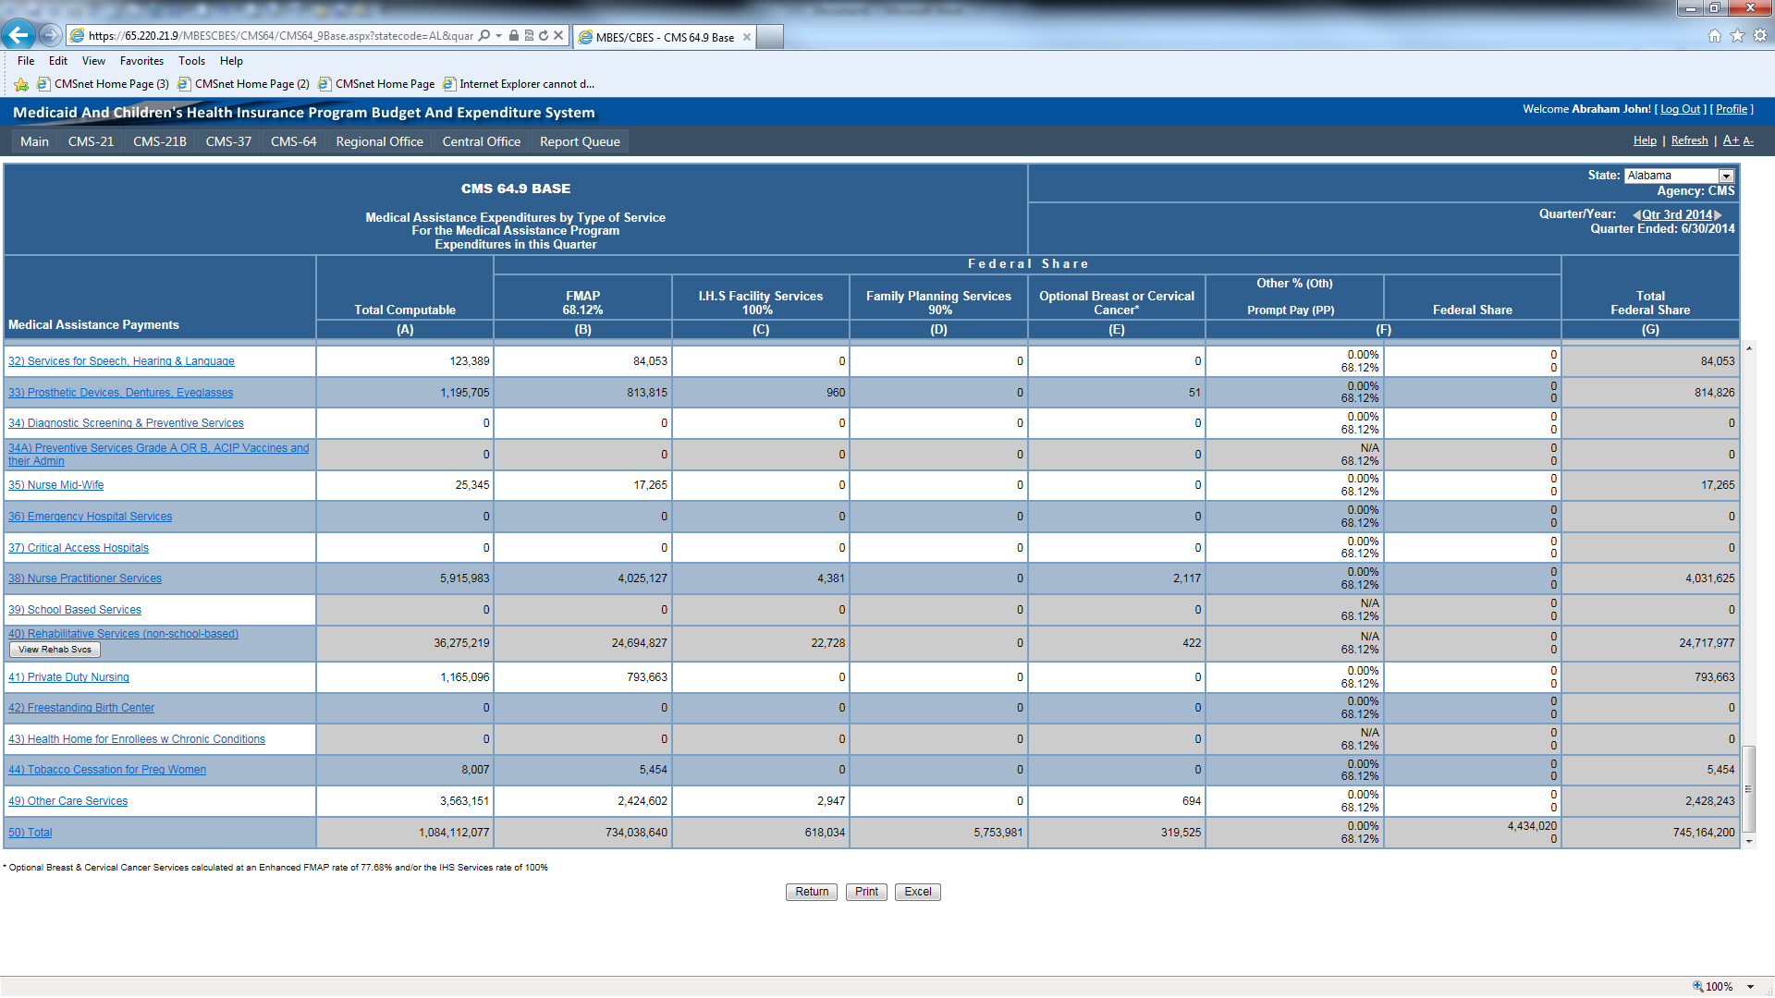
Task: Open the zoom level dropdown at 100%
Action: pyautogui.click(x=1751, y=987)
